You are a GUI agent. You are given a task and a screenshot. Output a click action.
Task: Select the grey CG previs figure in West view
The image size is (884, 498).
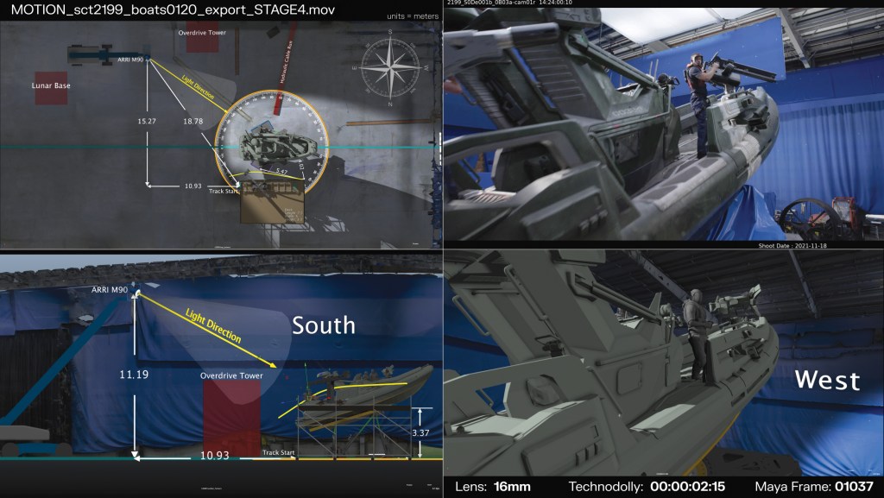pos(698,337)
